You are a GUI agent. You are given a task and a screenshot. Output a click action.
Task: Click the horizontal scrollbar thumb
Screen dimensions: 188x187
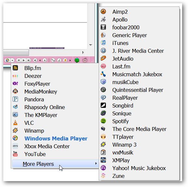(16, 52)
